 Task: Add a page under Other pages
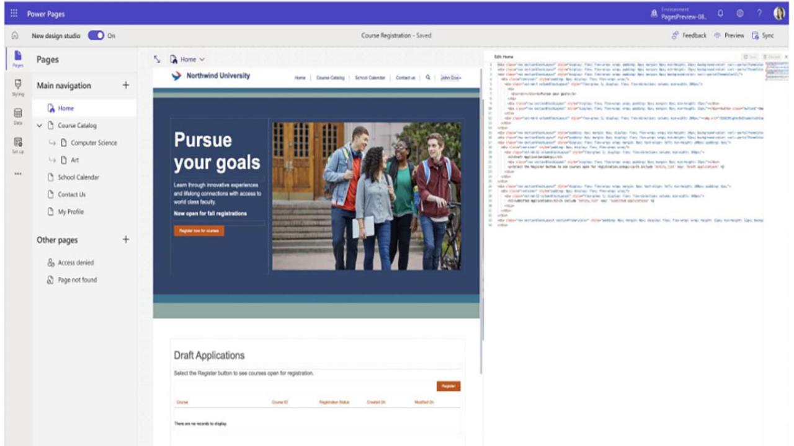coord(126,239)
